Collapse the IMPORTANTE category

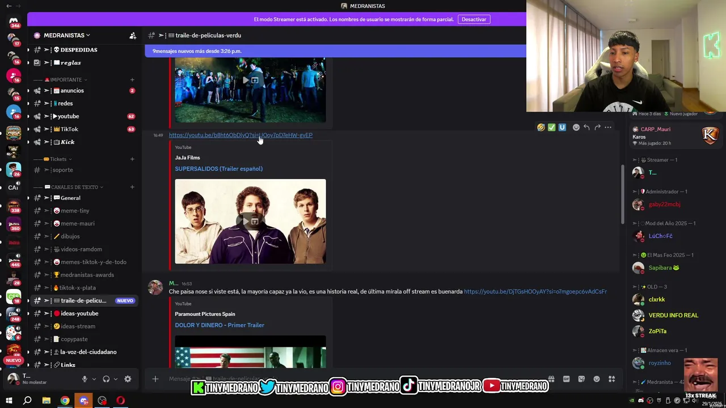click(x=66, y=79)
